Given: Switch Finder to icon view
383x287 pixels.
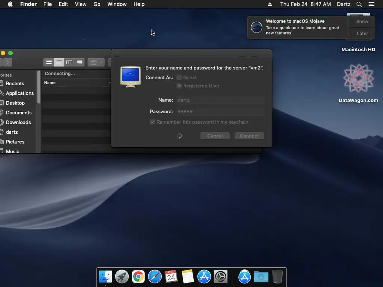Looking at the screenshot, I should coord(49,62).
